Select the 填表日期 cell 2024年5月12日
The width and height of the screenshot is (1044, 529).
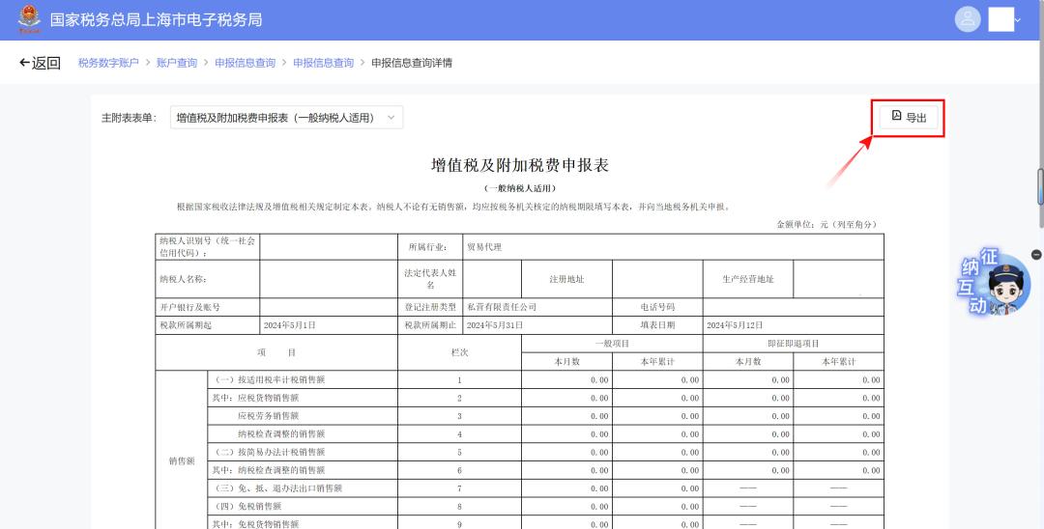click(735, 325)
